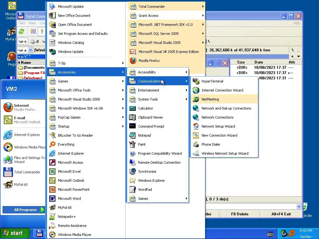Open the drive selector dropdown in Total Commander
The width and height of the screenshot is (319, 239).
click(30, 50)
